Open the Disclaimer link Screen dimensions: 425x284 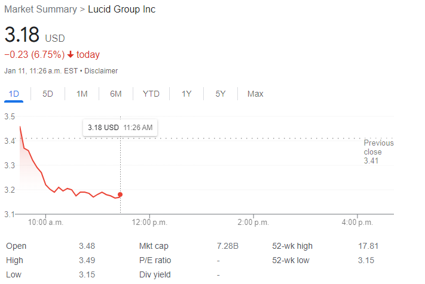point(101,71)
